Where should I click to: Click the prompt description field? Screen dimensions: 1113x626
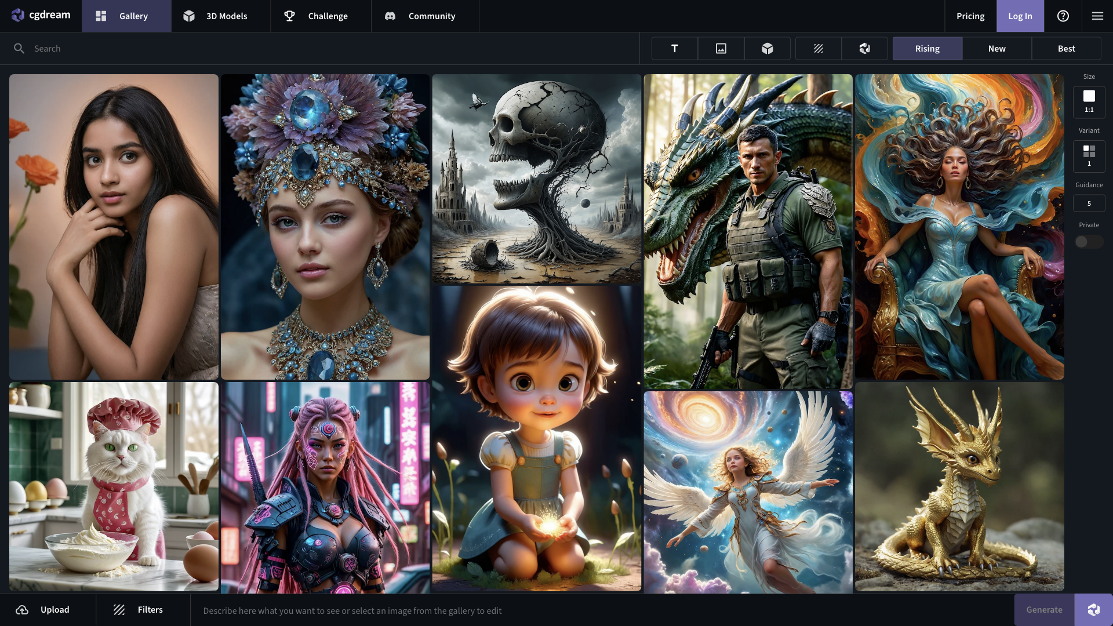pos(603,610)
